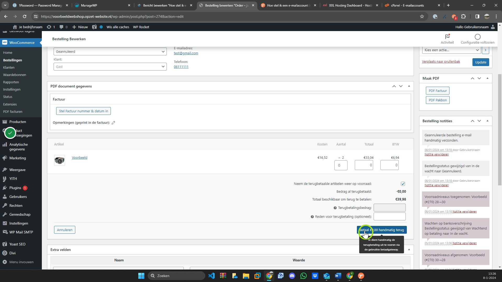
Task: Collapse the Maak PDF panel
Action: point(487,78)
